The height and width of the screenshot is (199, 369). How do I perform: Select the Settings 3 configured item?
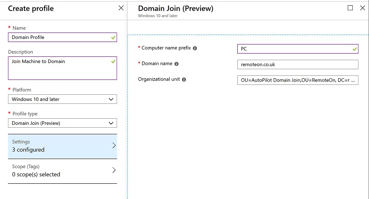(62, 146)
